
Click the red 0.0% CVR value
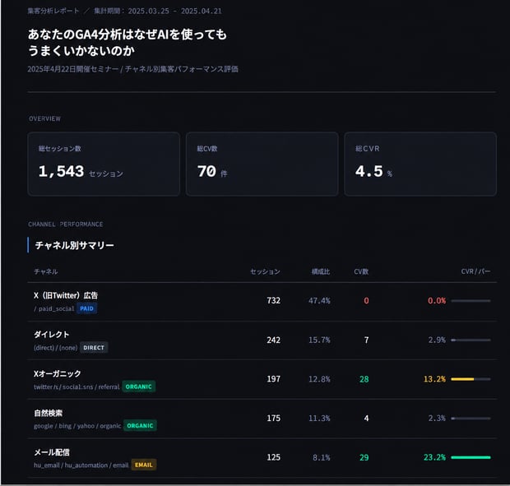pos(437,301)
